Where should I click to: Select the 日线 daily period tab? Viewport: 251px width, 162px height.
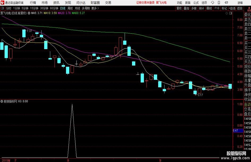click(63, 8)
